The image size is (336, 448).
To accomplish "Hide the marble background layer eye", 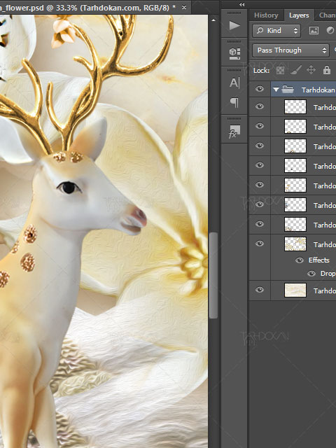I will pos(260,290).
